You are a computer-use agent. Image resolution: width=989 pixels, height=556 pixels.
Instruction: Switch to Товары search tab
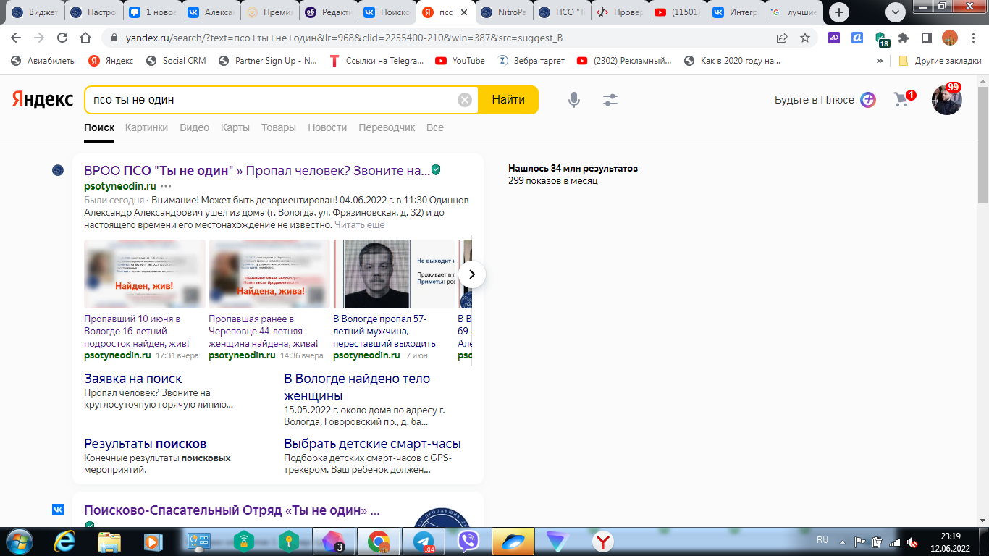pyautogui.click(x=279, y=127)
